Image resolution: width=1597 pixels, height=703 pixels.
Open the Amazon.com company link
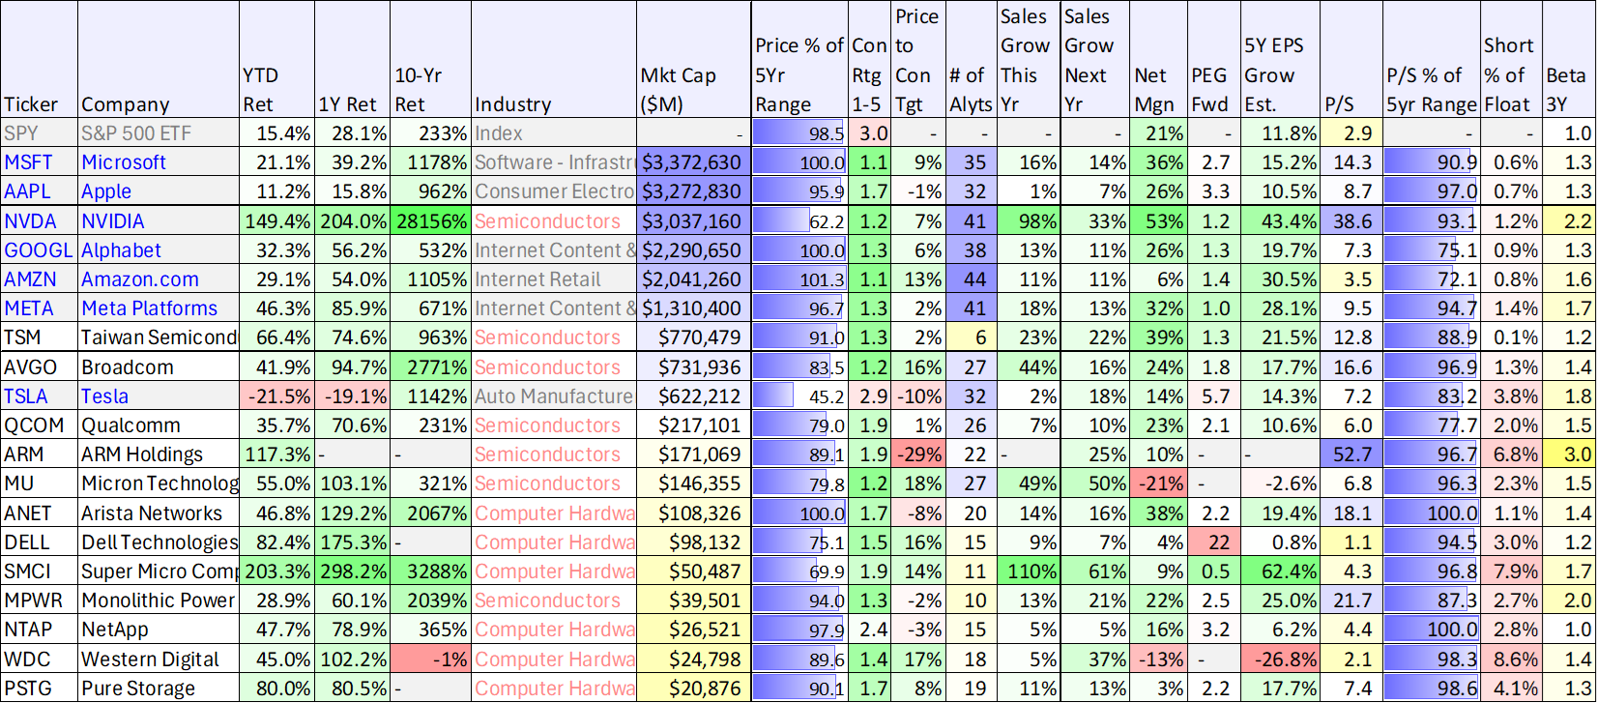(140, 279)
